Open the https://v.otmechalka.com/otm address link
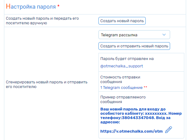This screenshot has height=140, width=192. (x=131, y=131)
